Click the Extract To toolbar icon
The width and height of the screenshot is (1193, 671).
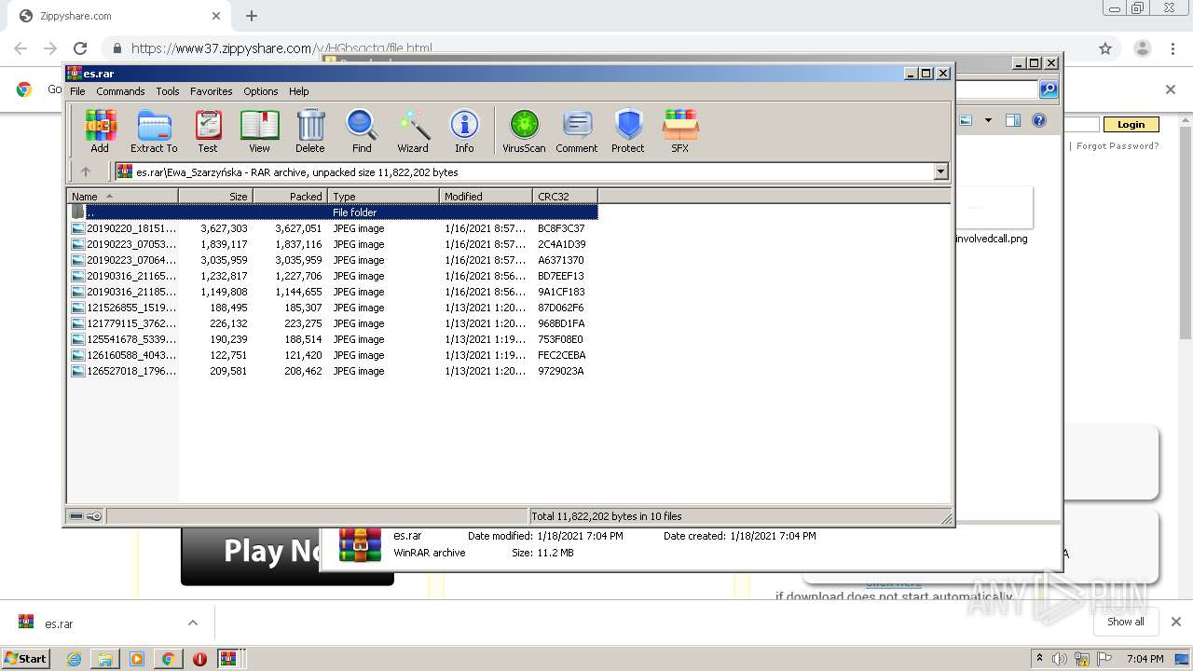(154, 130)
